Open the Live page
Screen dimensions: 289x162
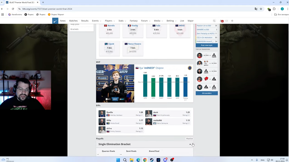[x=182, y=21]
